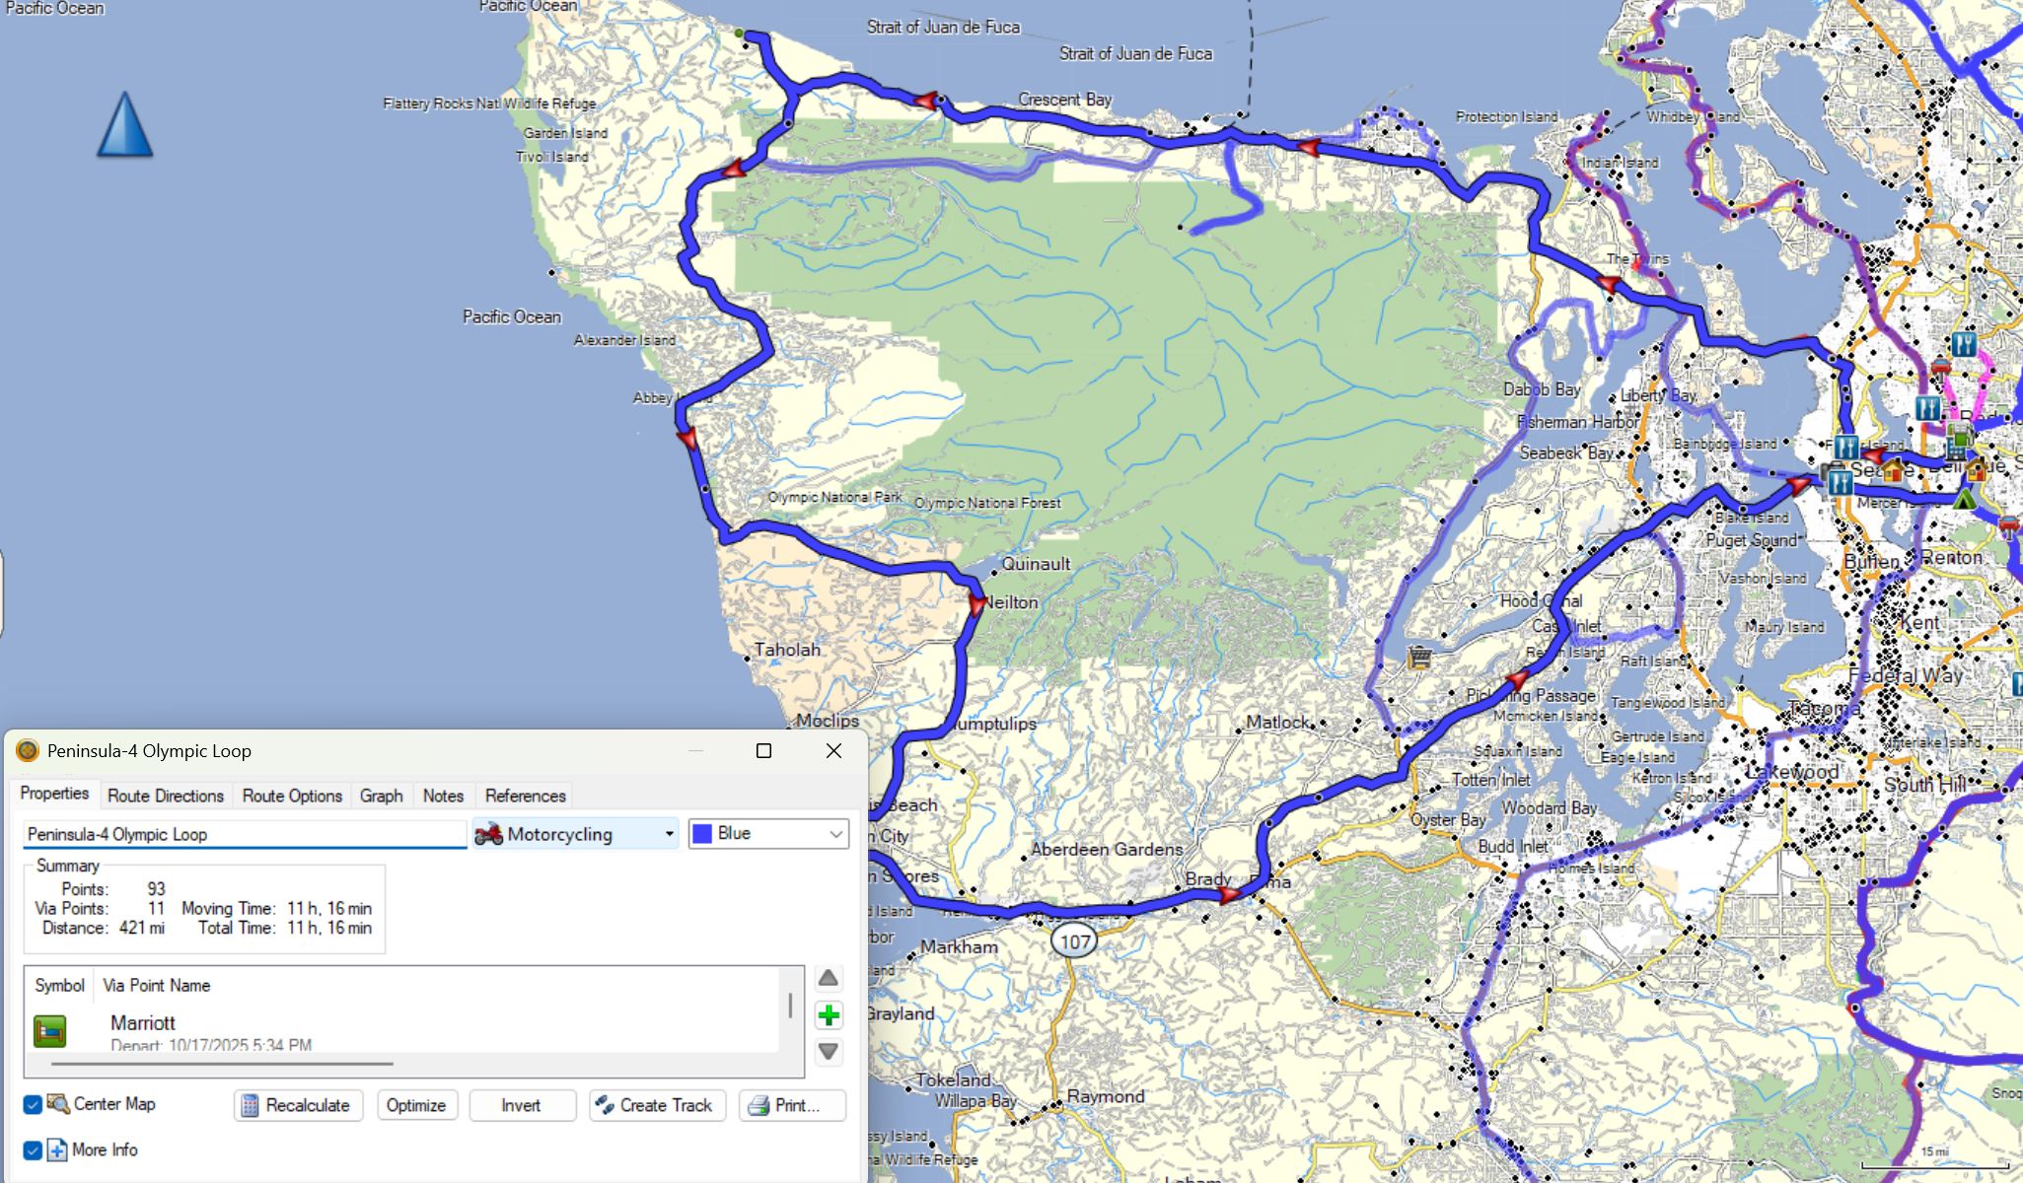The height and width of the screenshot is (1183, 2023).
Task: Click the green plus add-via-point button
Action: tap(829, 1015)
